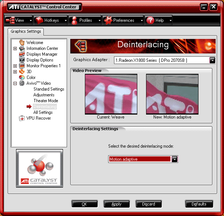
Task: Click the OK button
Action: (x=85, y=204)
